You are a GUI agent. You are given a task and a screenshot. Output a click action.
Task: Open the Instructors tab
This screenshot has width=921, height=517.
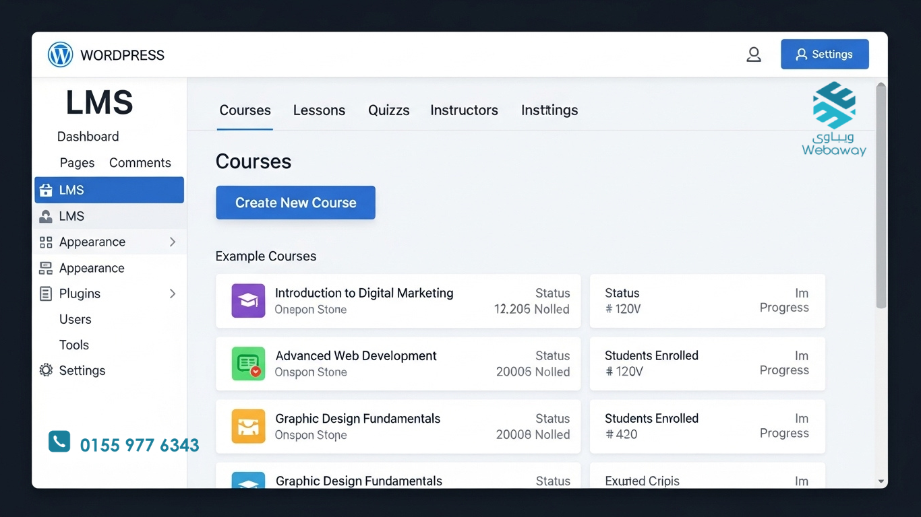tap(464, 110)
